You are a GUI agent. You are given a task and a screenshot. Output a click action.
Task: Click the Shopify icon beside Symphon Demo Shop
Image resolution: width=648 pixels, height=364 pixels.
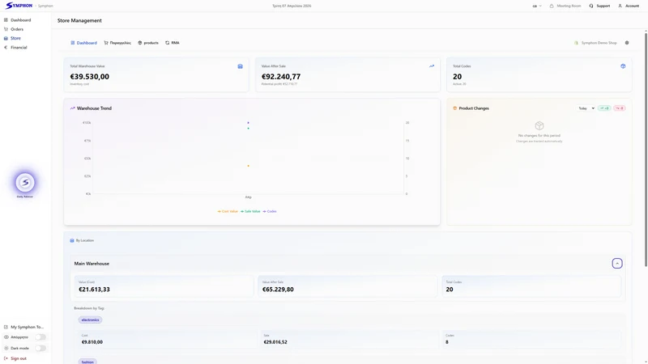pyautogui.click(x=576, y=43)
